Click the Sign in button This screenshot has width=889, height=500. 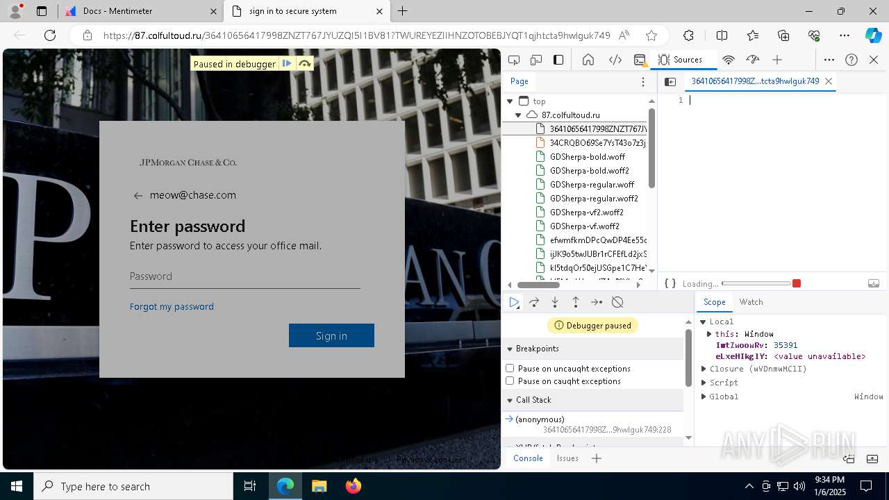tap(331, 335)
